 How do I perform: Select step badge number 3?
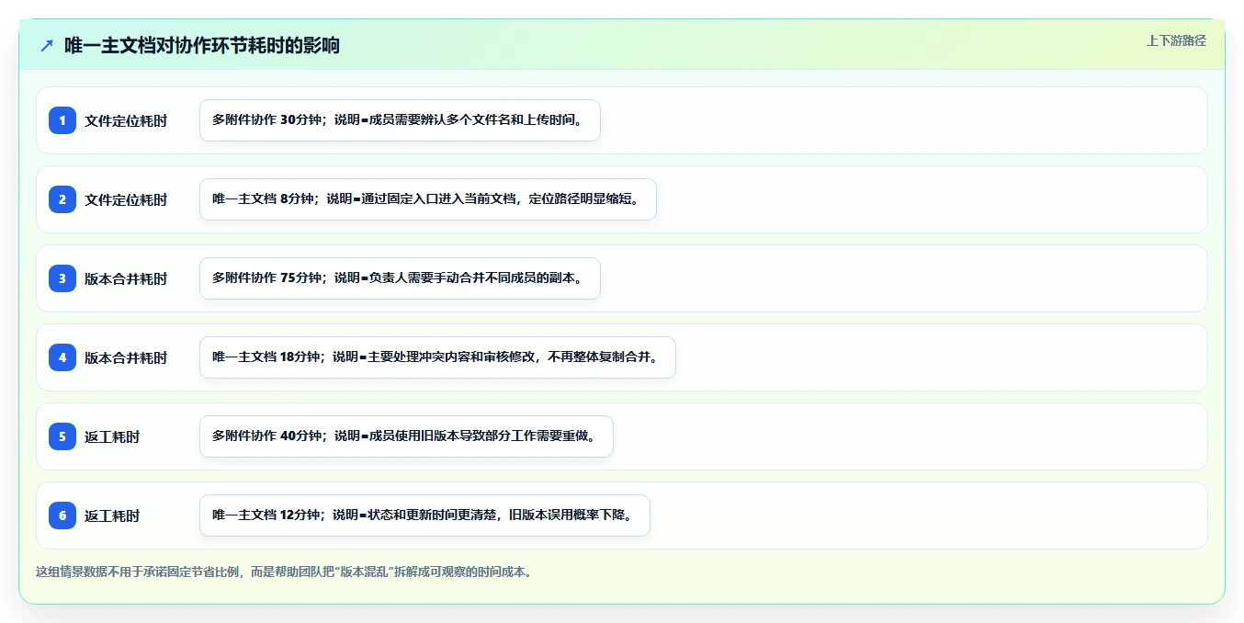click(62, 278)
